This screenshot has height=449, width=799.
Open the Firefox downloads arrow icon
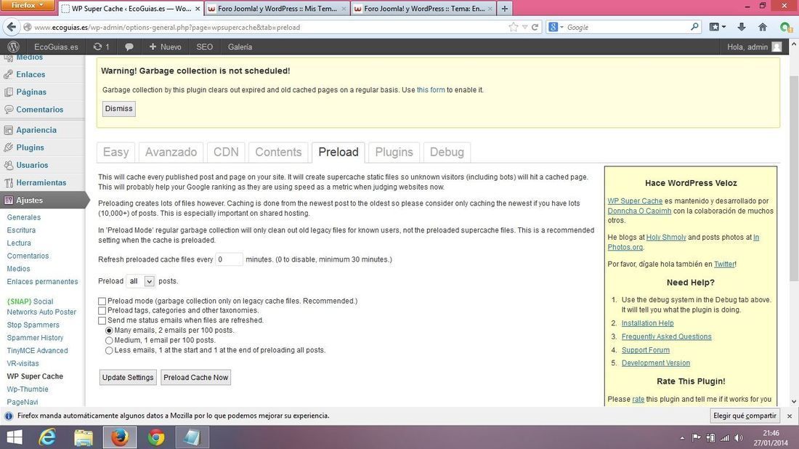click(x=742, y=27)
